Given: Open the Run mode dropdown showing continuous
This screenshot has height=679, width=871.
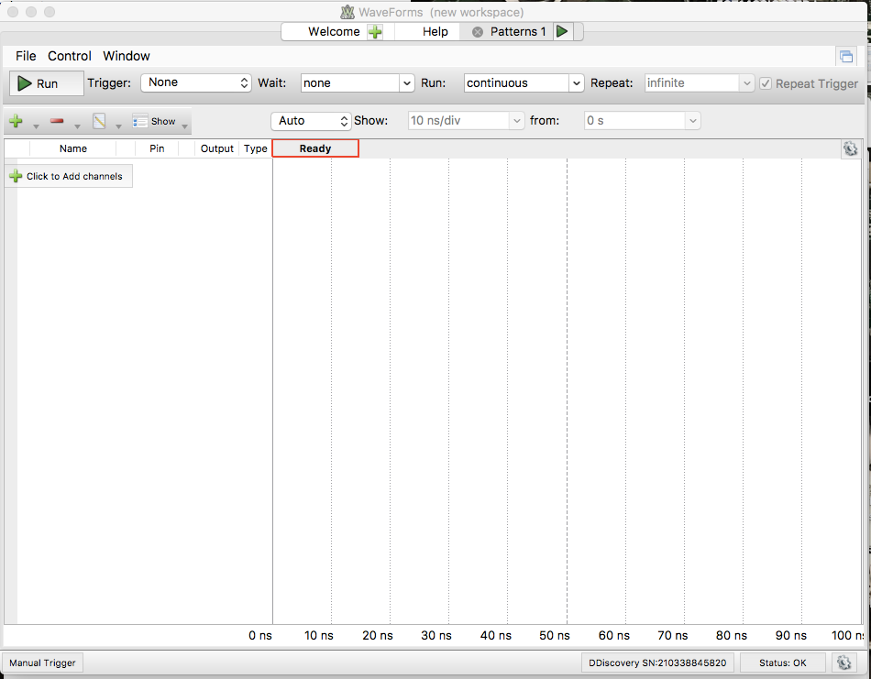Looking at the screenshot, I should point(524,83).
